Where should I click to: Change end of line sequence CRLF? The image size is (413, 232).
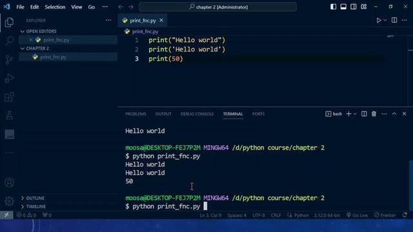click(x=276, y=215)
